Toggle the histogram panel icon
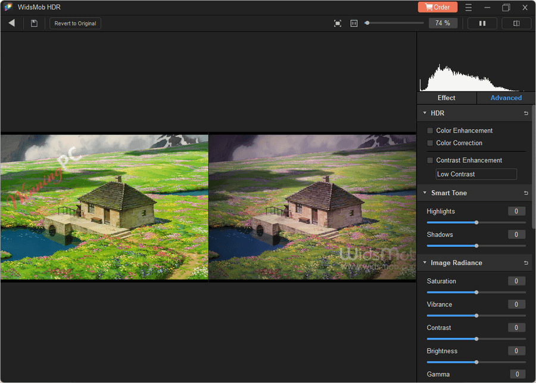Viewport: 536px width, 383px height. pyautogui.click(x=354, y=23)
